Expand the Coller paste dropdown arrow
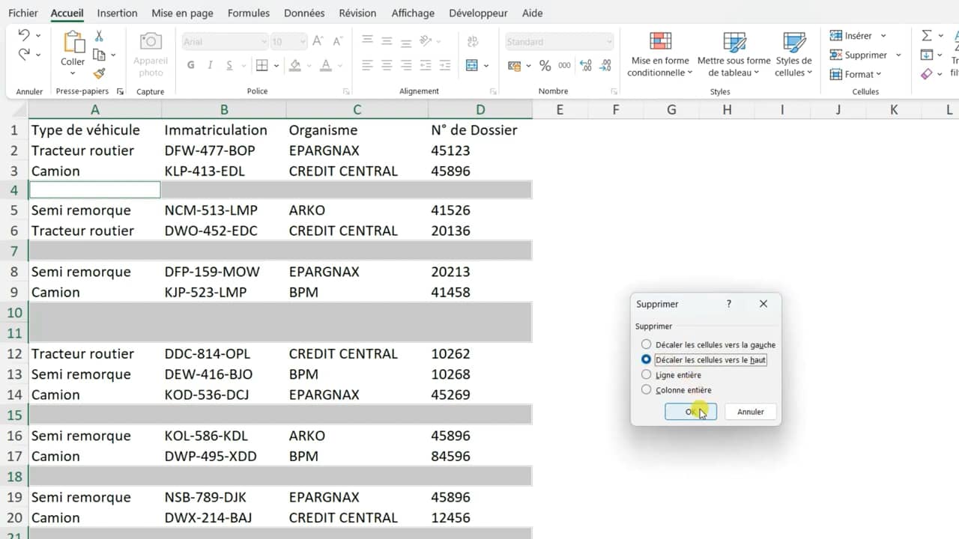This screenshot has height=539, width=959. [x=73, y=73]
